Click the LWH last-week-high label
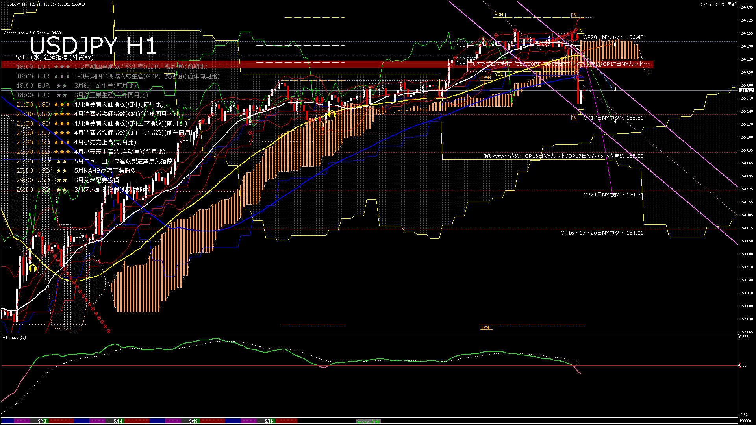 (486, 78)
